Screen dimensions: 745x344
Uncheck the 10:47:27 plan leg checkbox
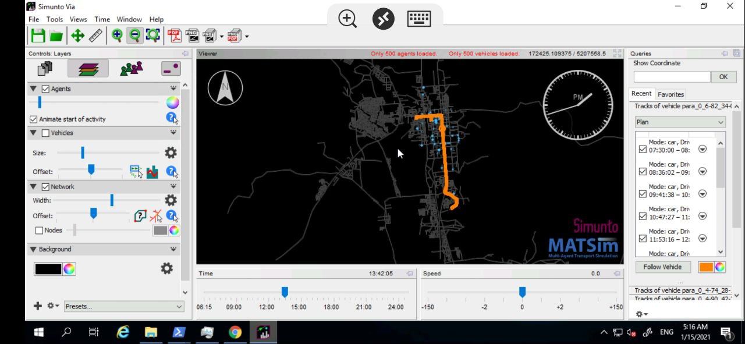pos(643,216)
